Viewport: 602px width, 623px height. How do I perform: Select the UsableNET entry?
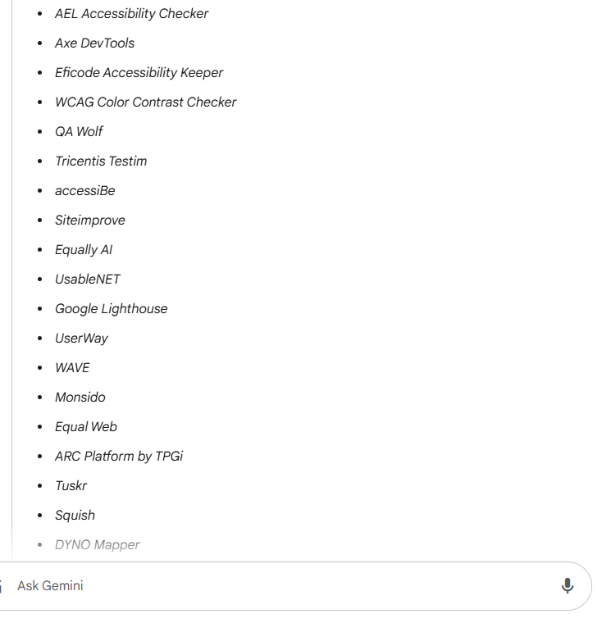tap(88, 280)
